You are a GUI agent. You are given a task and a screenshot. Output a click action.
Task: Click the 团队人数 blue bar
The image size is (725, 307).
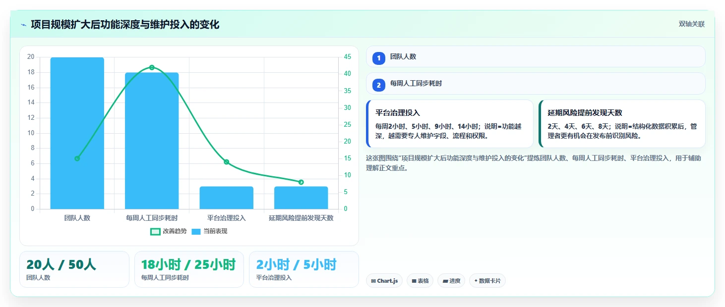77,133
